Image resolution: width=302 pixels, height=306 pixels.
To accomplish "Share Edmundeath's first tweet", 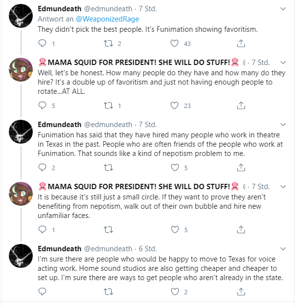I will 241,44.
